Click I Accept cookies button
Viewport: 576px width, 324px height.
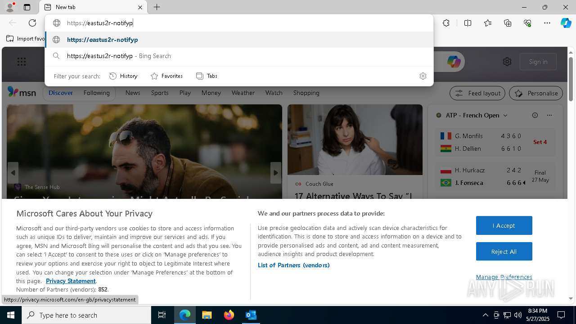coord(504,225)
